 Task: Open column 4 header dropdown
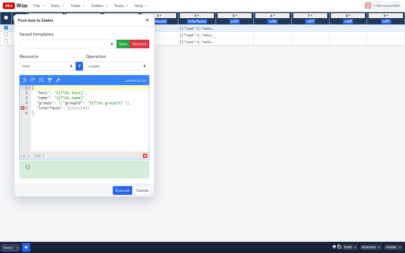click(197, 16)
